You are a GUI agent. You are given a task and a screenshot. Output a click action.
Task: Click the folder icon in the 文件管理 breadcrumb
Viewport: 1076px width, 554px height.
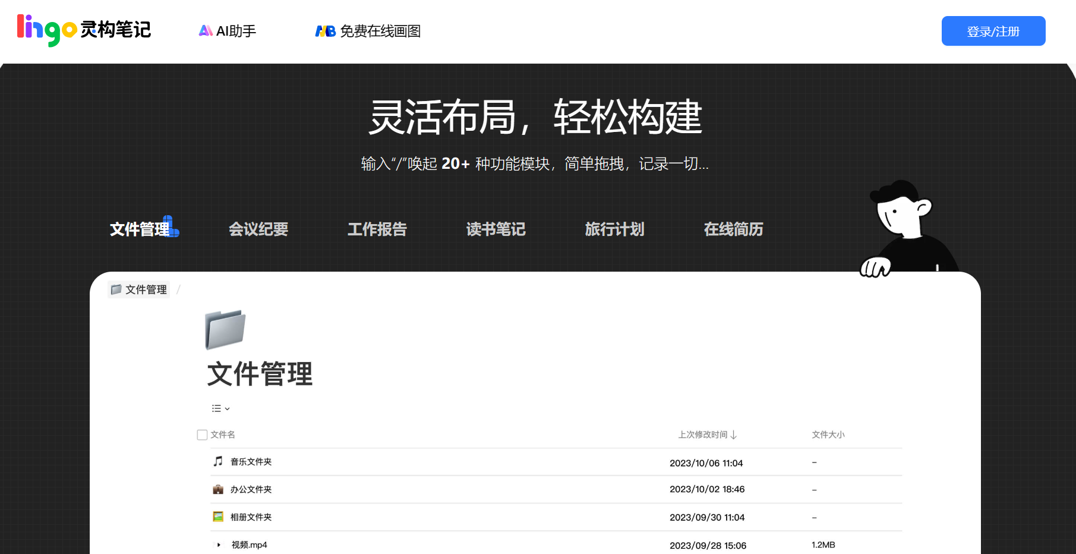pyautogui.click(x=117, y=289)
